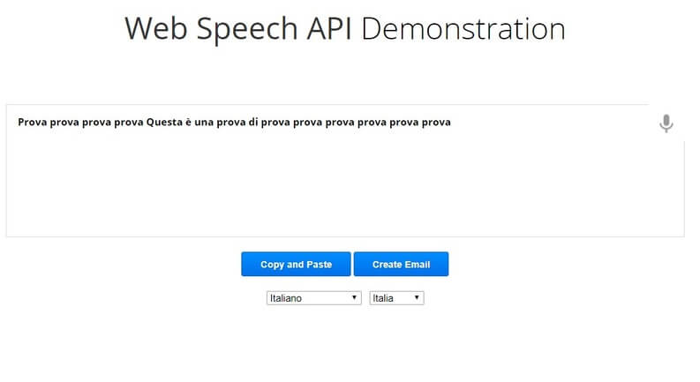Click the word API in the title
Viewport: 700px width, 382px height.
click(x=329, y=29)
